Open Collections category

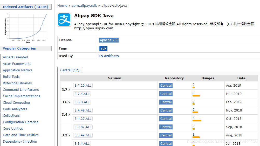[x=11, y=115]
